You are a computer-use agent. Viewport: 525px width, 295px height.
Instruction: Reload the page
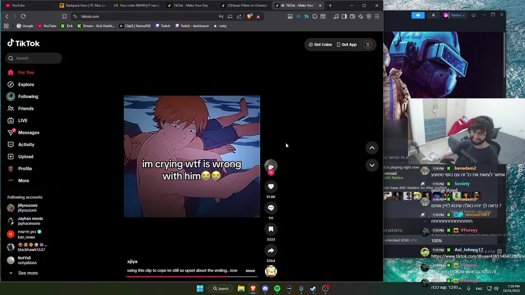click(23, 16)
